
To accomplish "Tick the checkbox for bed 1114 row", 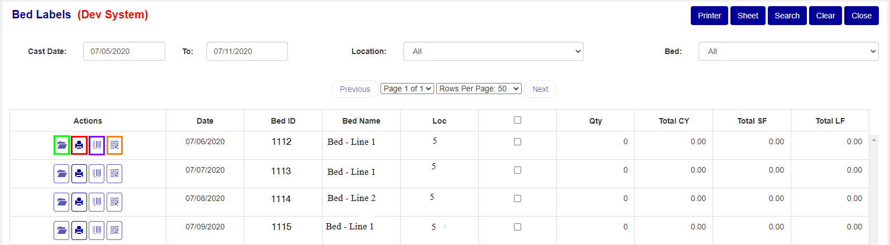I will (517, 199).
